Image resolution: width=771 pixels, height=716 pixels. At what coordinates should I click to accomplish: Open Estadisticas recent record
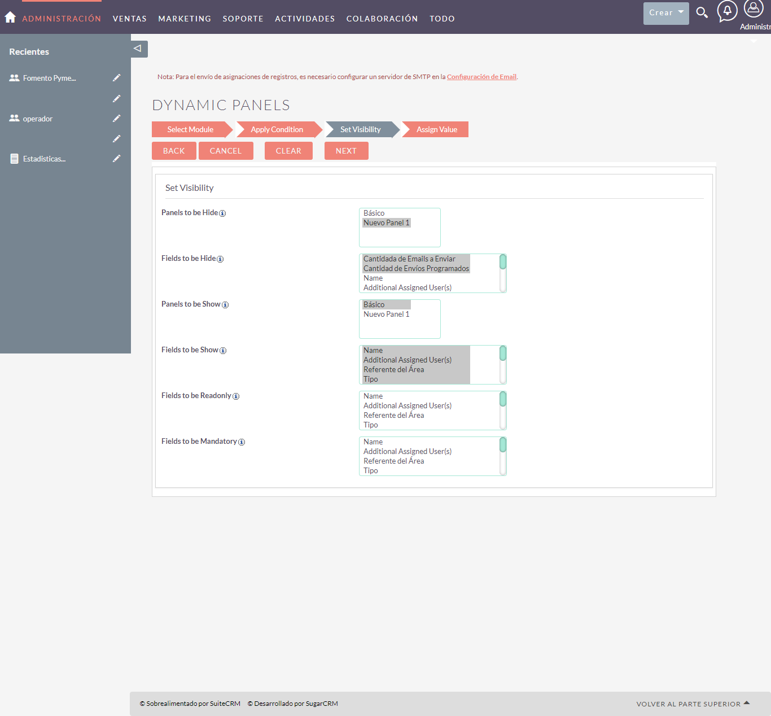point(44,159)
